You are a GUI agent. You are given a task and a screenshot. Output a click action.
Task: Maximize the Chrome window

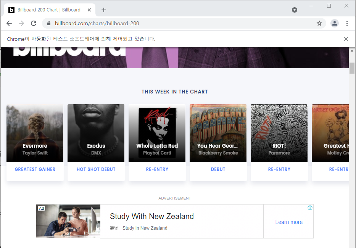point(329,6)
